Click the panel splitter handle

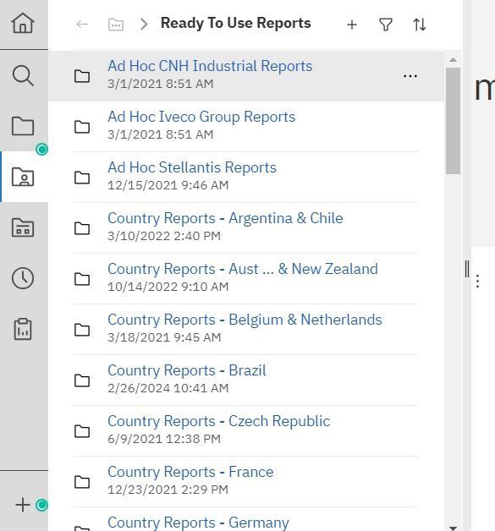tap(467, 269)
